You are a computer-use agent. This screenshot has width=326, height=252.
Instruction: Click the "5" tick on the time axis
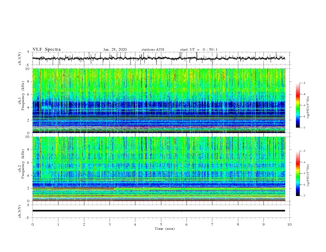click(161, 224)
